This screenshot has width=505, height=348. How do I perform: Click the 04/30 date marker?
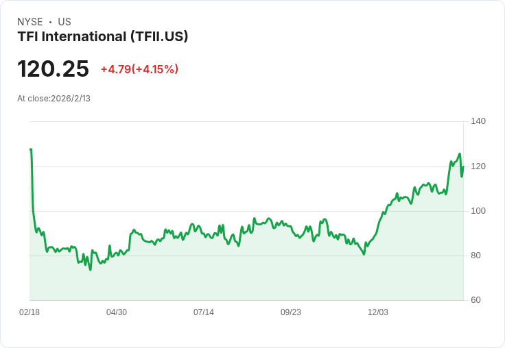[117, 312]
